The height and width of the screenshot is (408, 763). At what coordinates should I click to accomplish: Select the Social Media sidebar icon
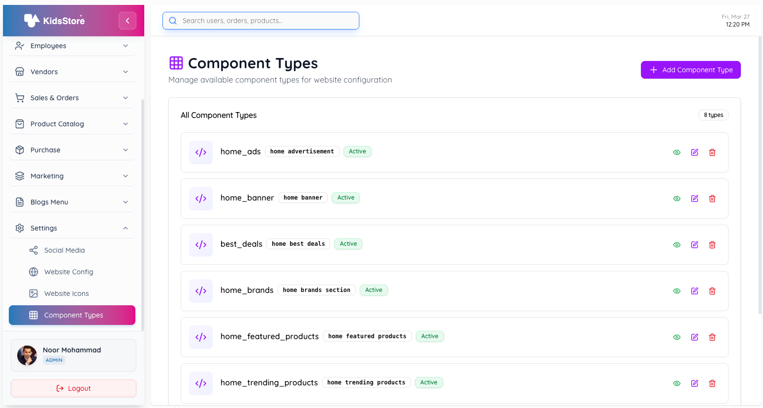(34, 250)
